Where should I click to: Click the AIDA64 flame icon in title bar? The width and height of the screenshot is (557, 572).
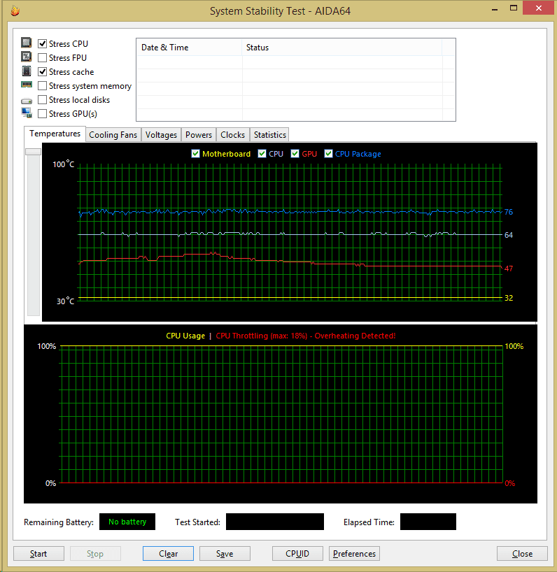15,11
